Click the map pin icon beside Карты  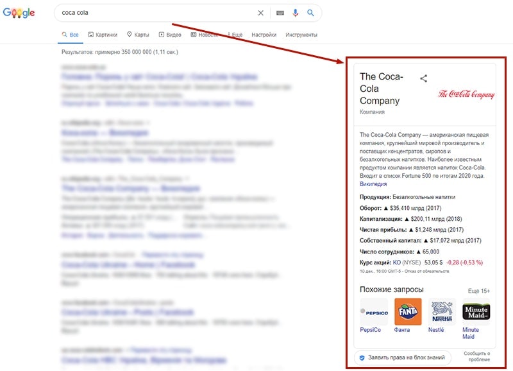click(x=130, y=35)
